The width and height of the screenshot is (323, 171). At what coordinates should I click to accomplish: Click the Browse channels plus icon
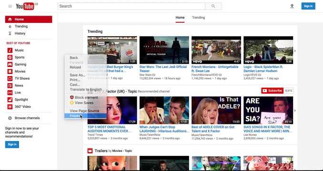tap(10, 118)
